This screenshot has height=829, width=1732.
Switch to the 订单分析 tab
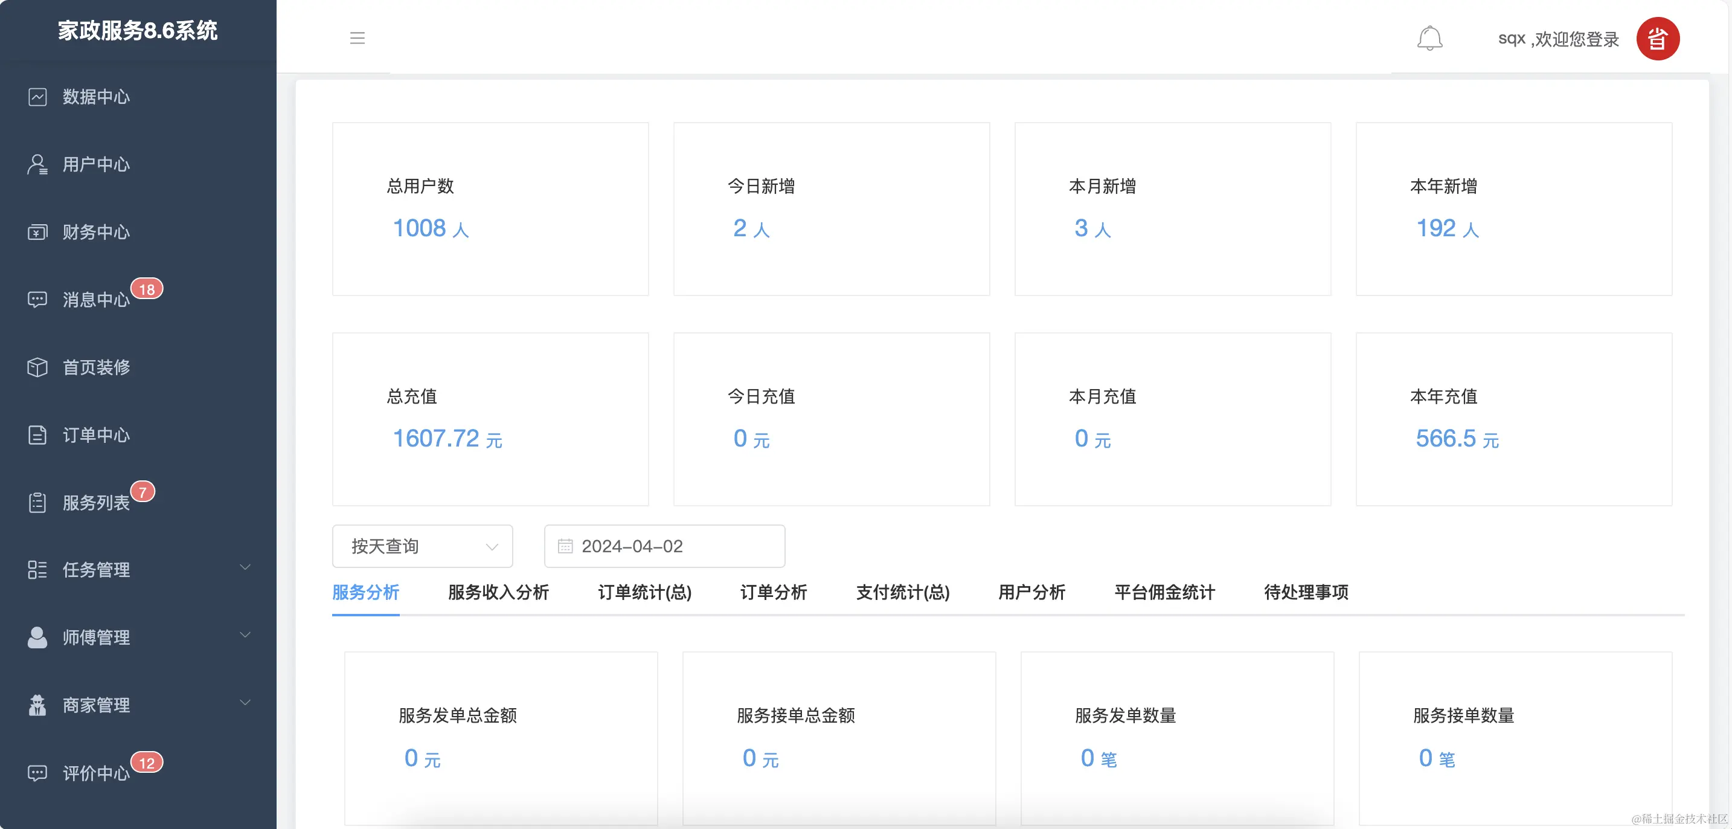(x=772, y=593)
